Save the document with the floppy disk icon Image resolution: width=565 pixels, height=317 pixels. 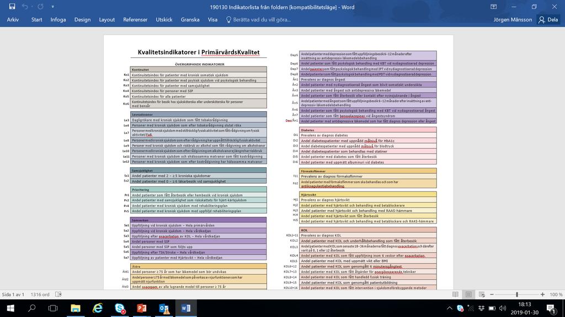pyautogui.click(x=12, y=7)
